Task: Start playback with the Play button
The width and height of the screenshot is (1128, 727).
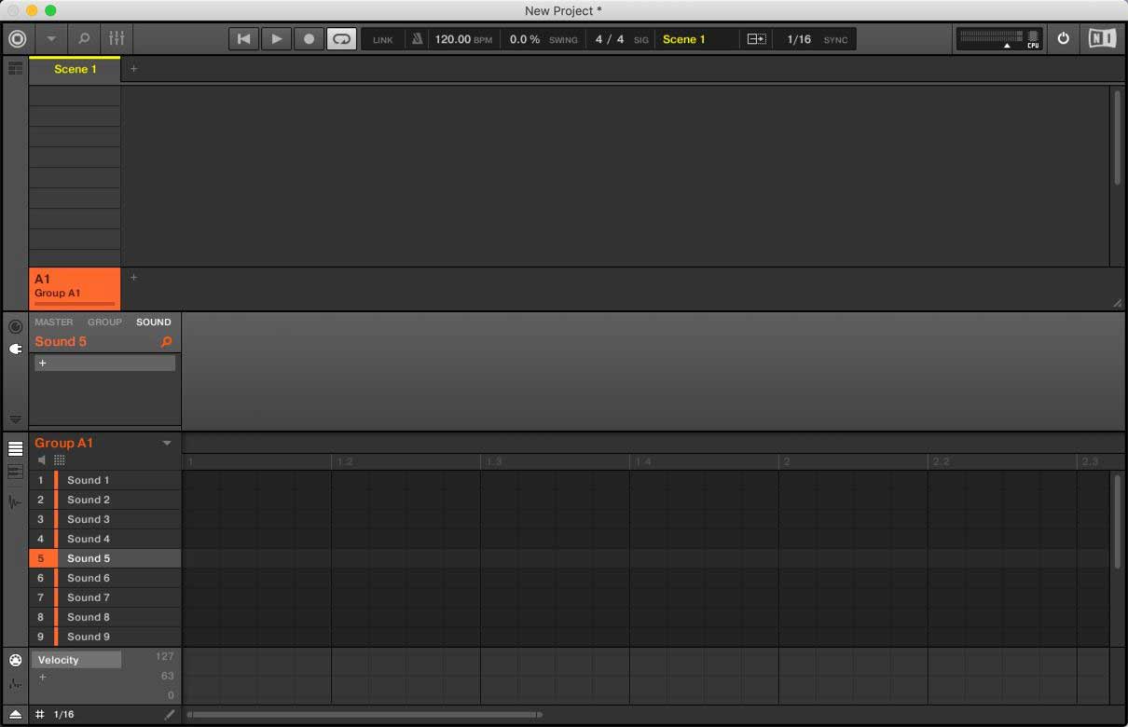Action: [276, 39]
